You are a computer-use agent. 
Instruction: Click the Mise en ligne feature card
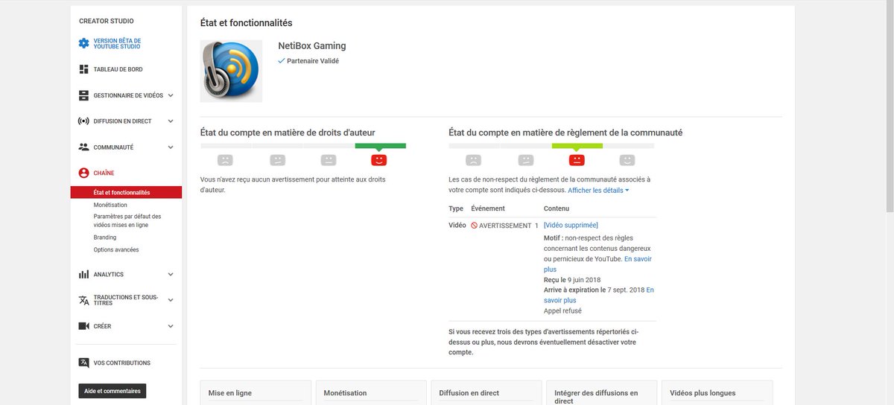(x=256, y=393)
